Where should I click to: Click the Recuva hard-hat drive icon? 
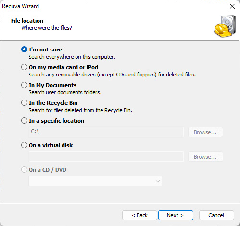225,26
